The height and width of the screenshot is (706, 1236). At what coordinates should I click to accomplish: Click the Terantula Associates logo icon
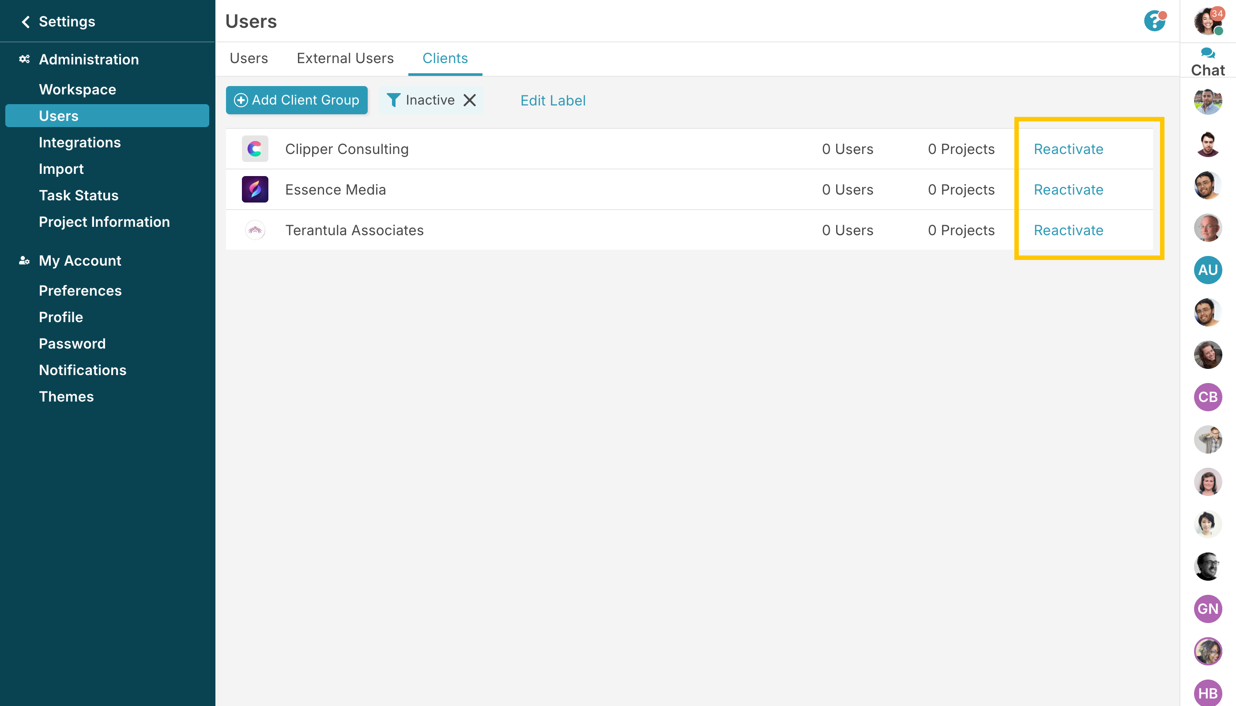[x=255, y=230]
